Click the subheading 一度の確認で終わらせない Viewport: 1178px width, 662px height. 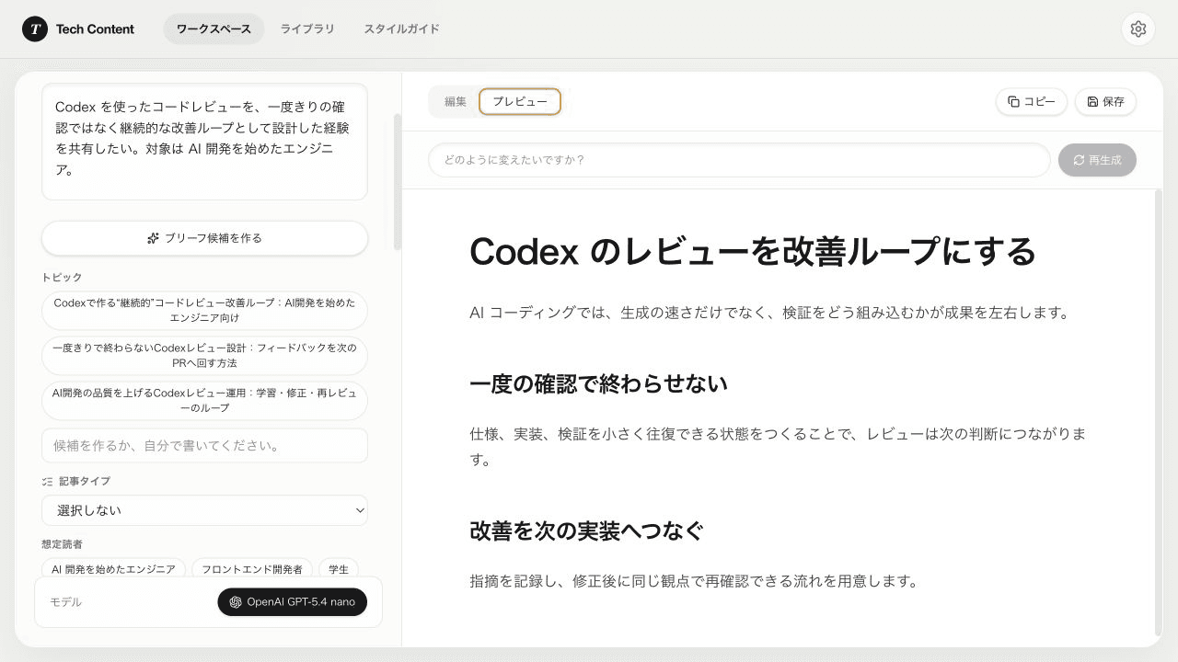coord(598,383)
